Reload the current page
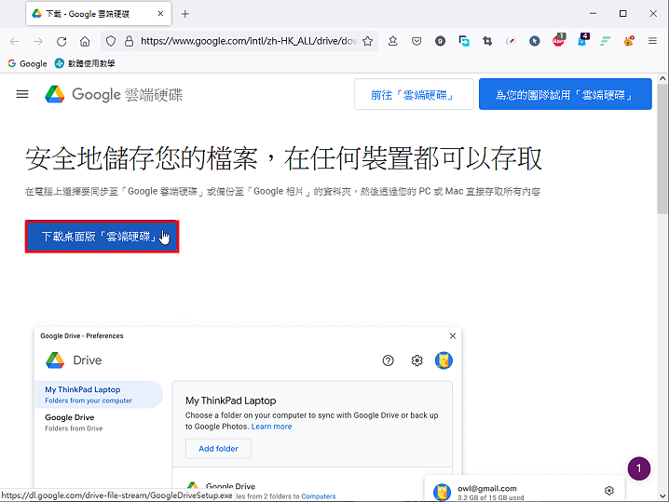The image size is (669, 502). click(61, 41)
